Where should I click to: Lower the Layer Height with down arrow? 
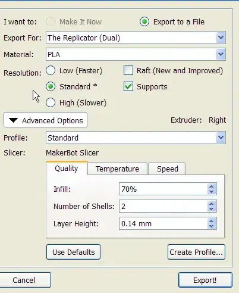pyautogui.click(x=211, y=226)
